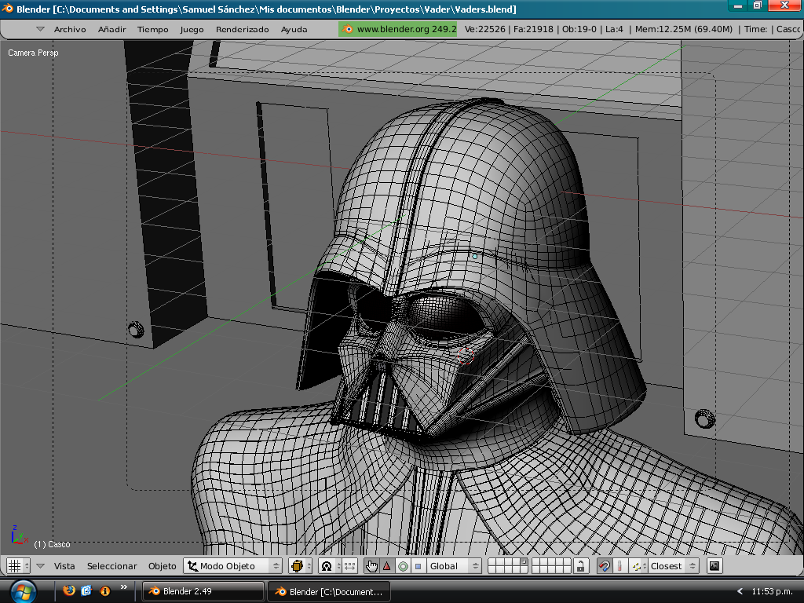Open the Tiempo menu

153,29
